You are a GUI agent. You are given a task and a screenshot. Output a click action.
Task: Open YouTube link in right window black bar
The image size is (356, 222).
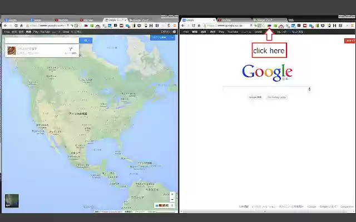(x=233, y=32)
